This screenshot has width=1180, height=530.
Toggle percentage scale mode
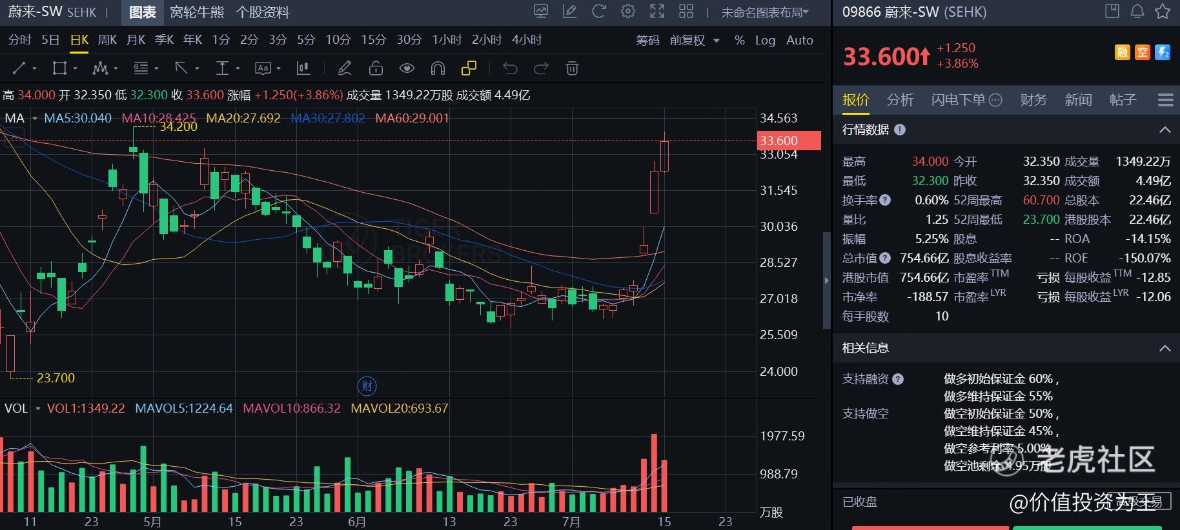(740, 40)
